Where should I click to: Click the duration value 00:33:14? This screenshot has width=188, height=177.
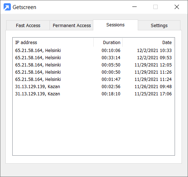pos(111,58)
